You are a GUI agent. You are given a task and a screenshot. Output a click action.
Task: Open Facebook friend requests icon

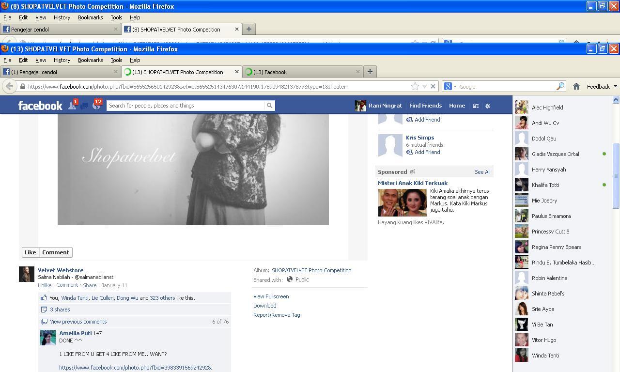click(72, 105)
